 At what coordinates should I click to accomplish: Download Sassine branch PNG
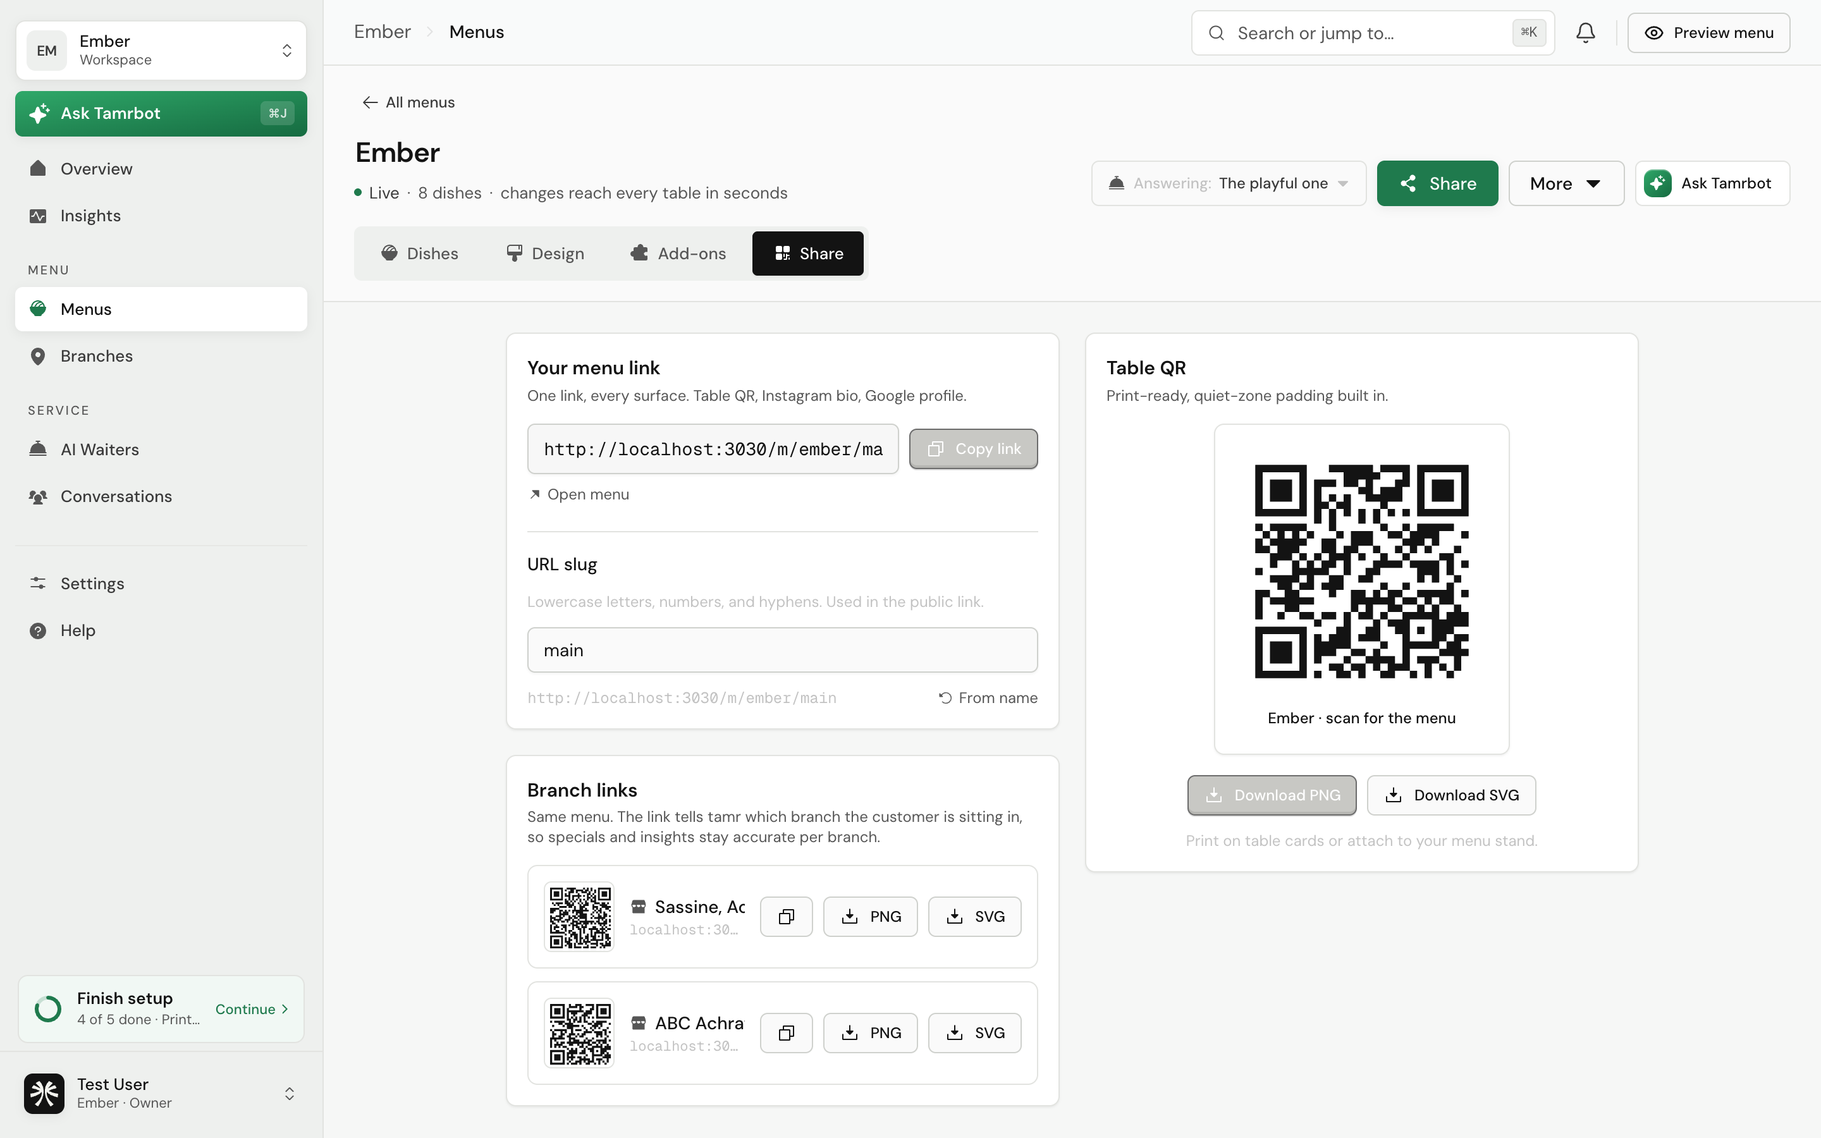[x=870, y=917]
